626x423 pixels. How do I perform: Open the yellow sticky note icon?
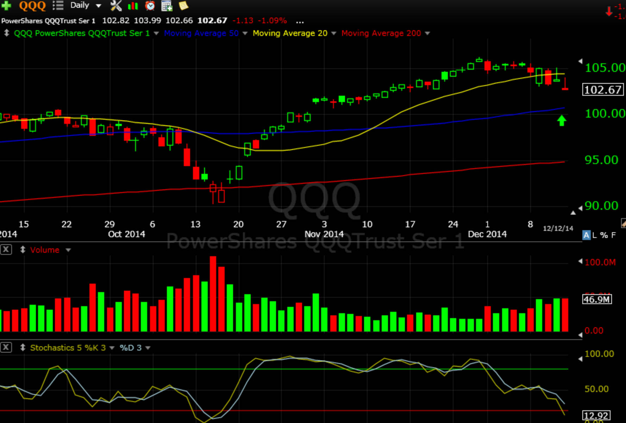(183, 5)
